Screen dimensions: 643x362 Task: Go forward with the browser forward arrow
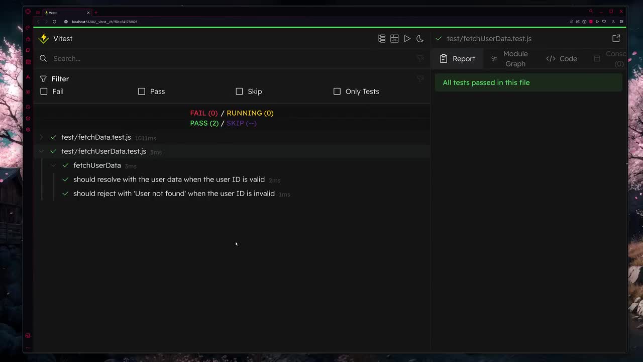point(46,22)
